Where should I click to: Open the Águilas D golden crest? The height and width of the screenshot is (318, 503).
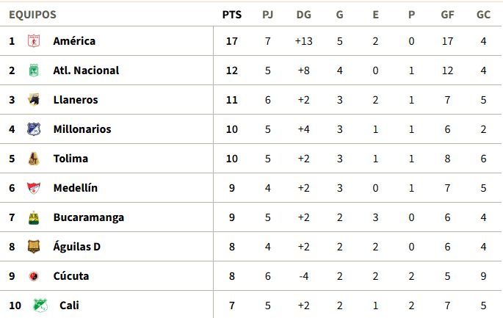pyautogui.click(x=34, y=247)
